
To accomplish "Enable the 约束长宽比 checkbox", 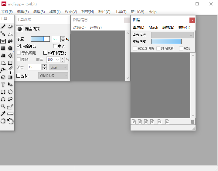I will [45, 53].
